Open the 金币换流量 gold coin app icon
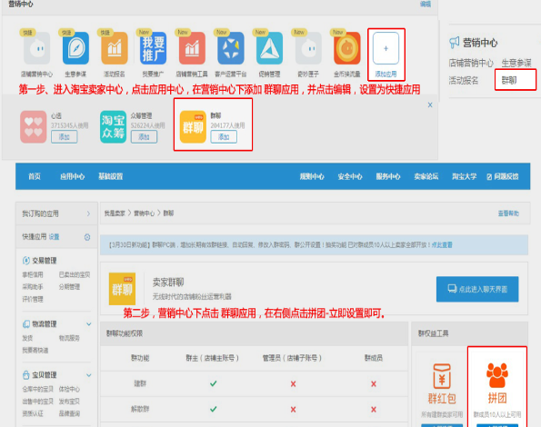 [x=347, y=48]
